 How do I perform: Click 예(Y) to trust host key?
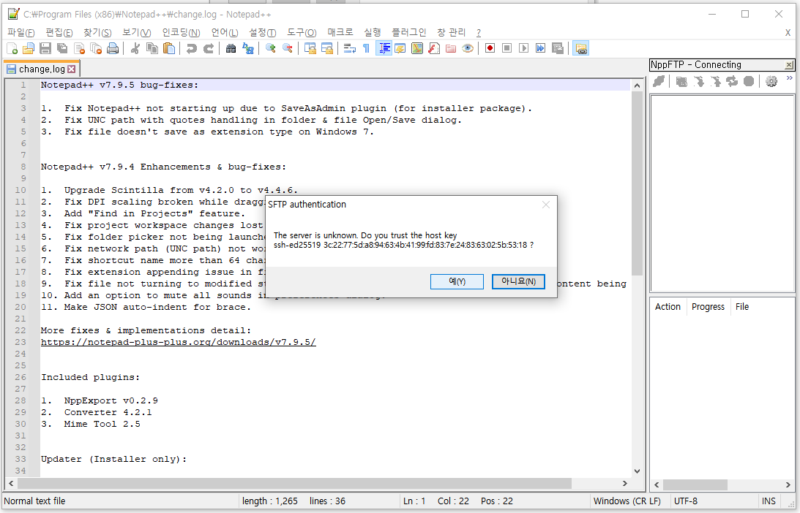point(457,281)
